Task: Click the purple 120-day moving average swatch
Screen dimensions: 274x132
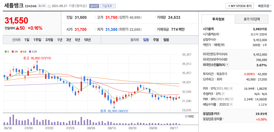Action: [30, 52]
